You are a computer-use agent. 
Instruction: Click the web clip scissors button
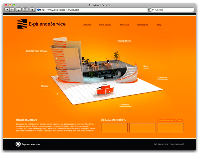pos(26,10)
